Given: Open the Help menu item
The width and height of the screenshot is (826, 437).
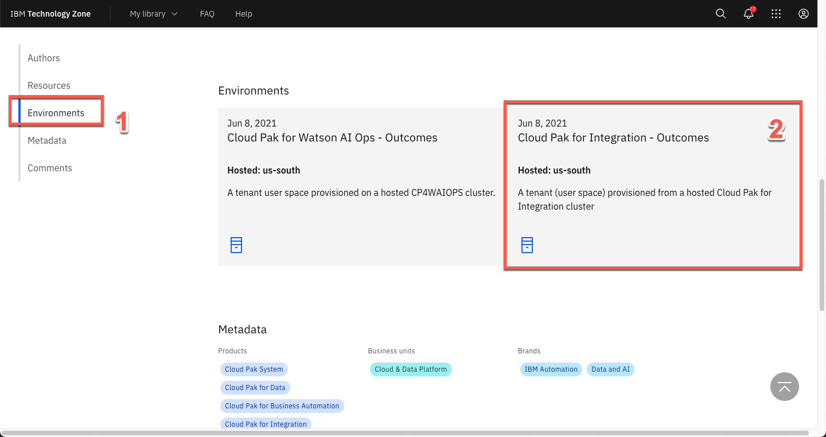Looking at the screenshot, I should coord(244,14).
